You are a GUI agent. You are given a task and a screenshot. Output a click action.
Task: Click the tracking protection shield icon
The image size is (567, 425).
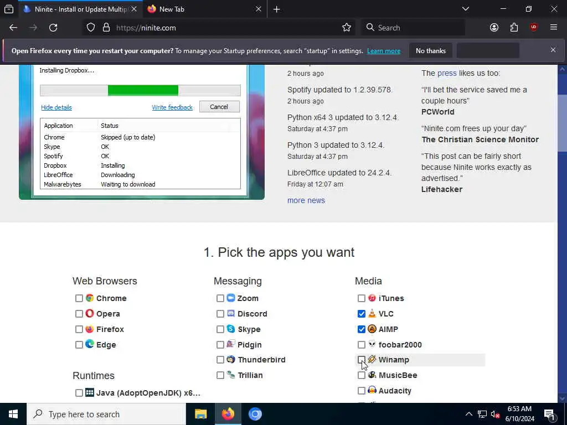(91, 28)
